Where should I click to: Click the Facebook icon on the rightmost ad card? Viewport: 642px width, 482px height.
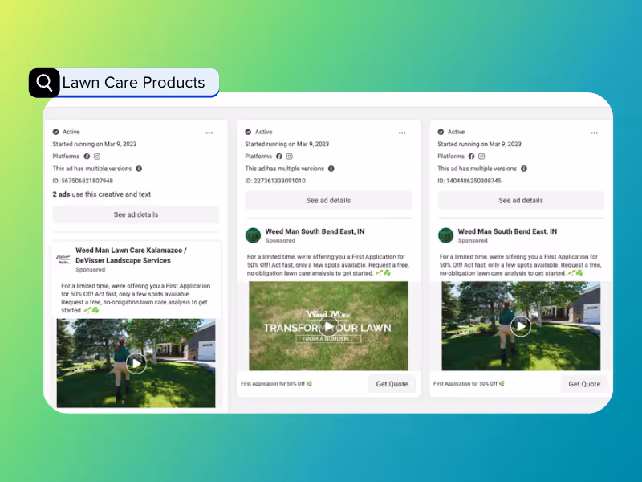[x=472, y=156]
